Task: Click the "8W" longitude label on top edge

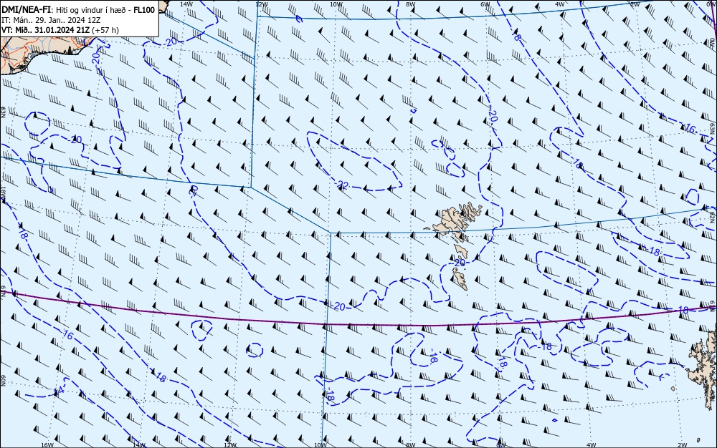Action: pyautogui.click(x=411, y=4)
